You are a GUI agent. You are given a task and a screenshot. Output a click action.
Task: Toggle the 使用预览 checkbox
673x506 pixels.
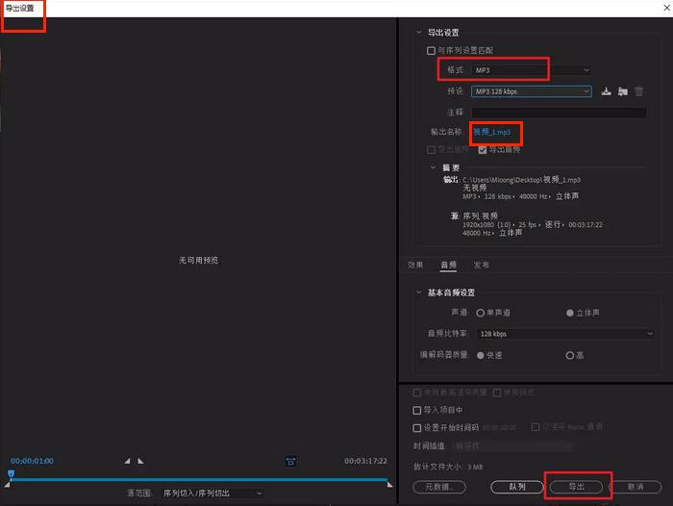[497, 392]
